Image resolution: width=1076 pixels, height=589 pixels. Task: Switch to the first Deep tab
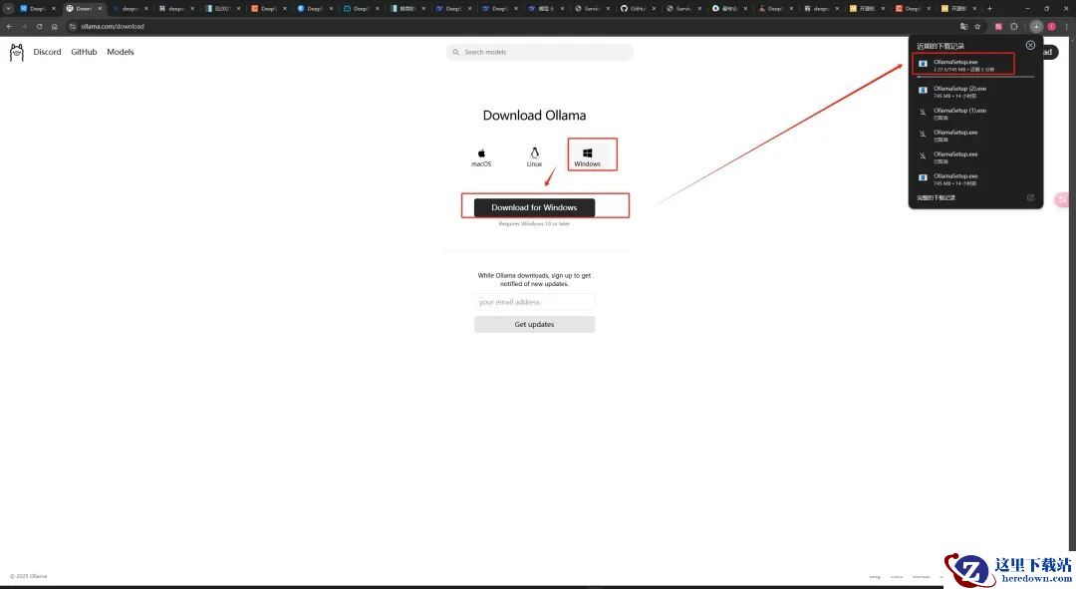click(38, 8)
